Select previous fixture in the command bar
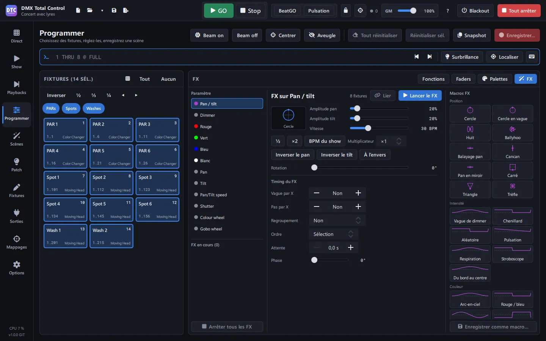This screenshot has width=546, height=341. click(x=417, y=57)
